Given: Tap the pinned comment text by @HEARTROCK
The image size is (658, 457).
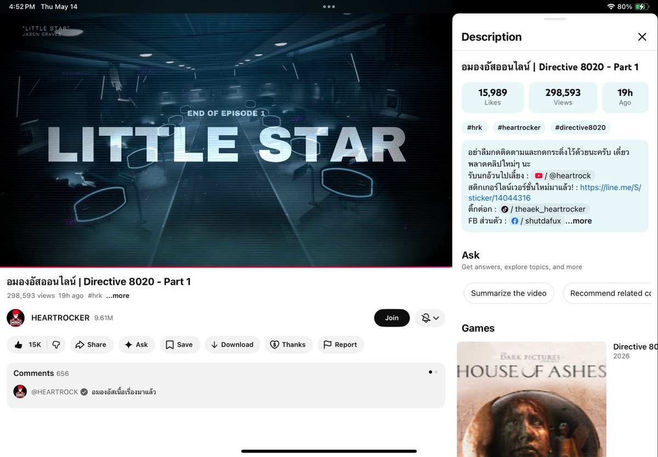Looking at the screenshot, I should point(124,392).
